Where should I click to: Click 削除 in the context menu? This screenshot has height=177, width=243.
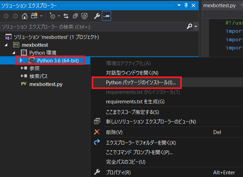point(114,132)
